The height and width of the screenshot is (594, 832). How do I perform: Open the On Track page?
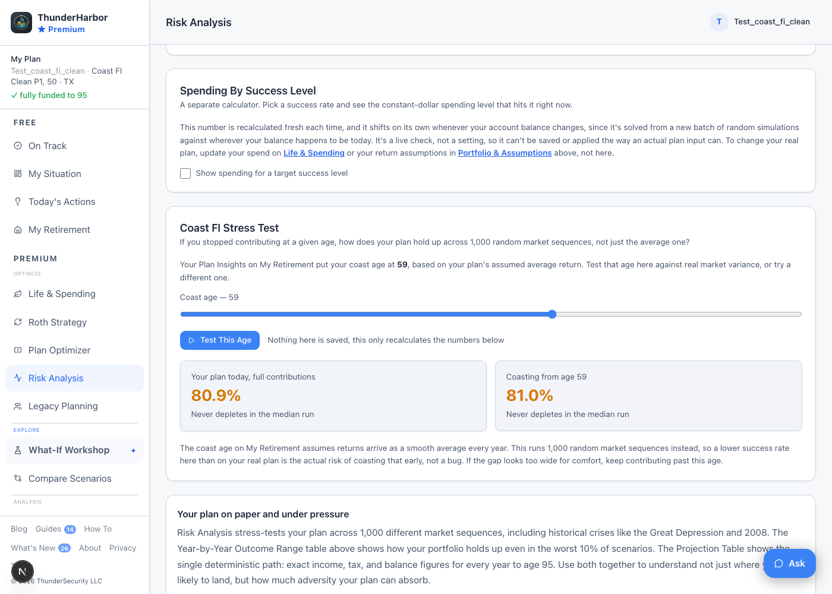pos(74,146)
